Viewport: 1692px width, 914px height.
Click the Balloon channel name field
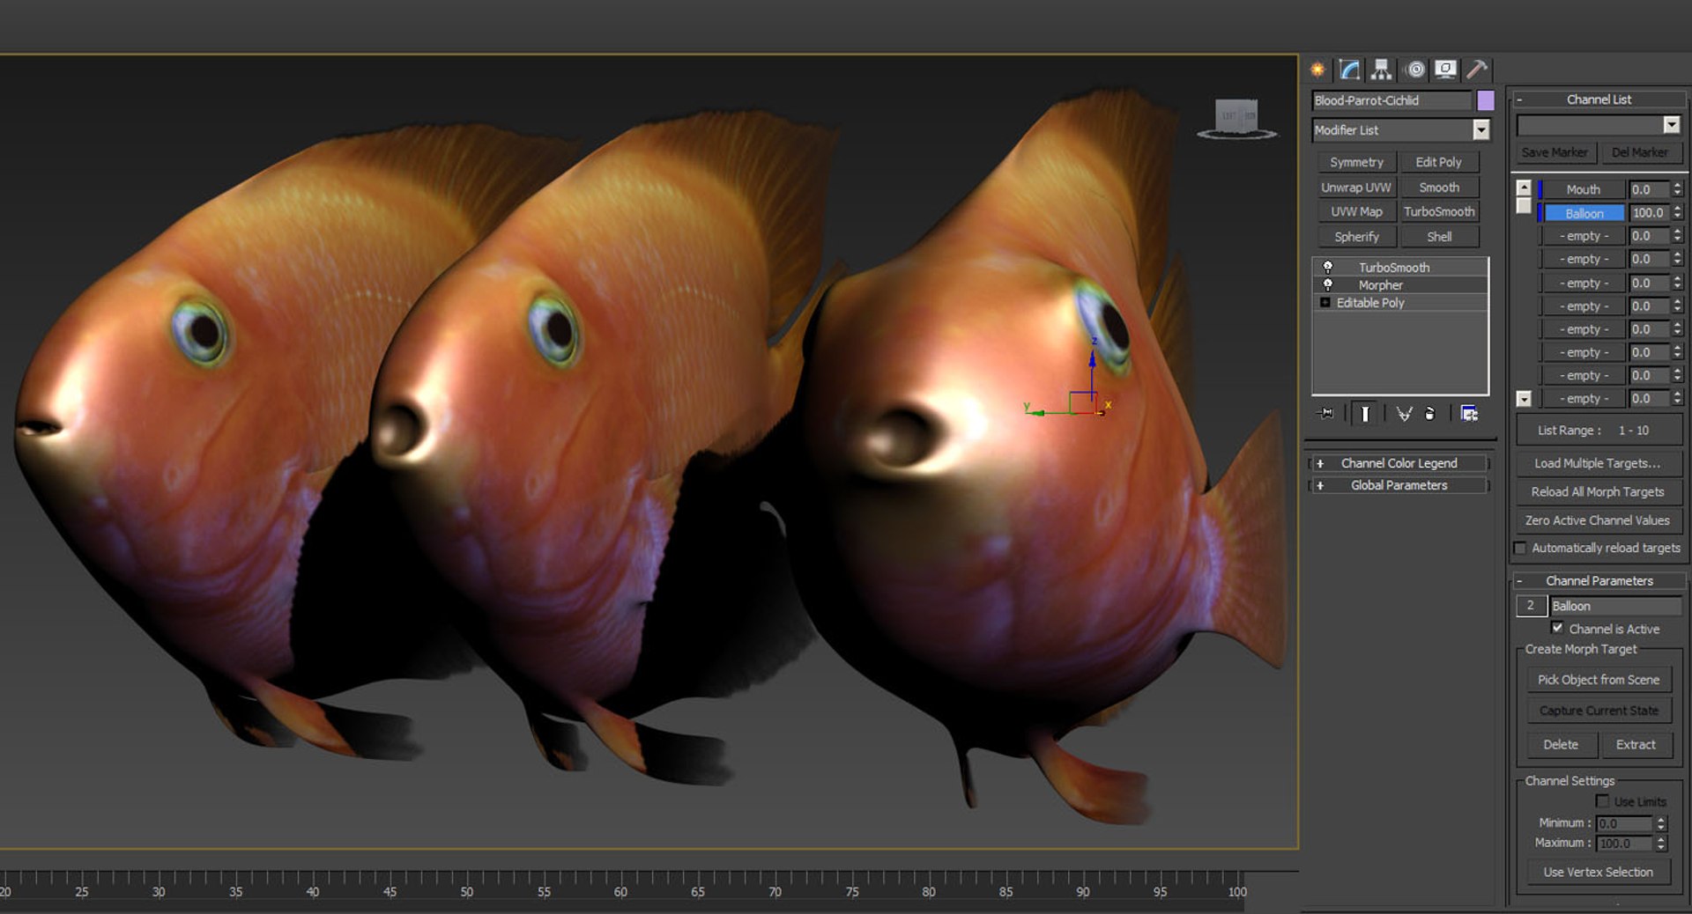click(1615, 606)
